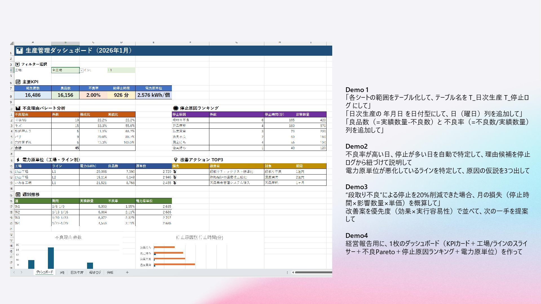This screenshot has width=541, height=304.
Task: Click the three-dot handle beside horizontal scrollbar
Action: click(287, 272)
